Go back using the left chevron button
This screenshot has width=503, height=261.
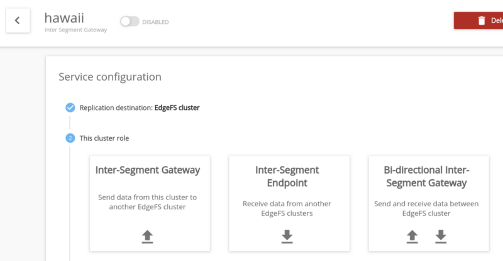tap(18, 21)
